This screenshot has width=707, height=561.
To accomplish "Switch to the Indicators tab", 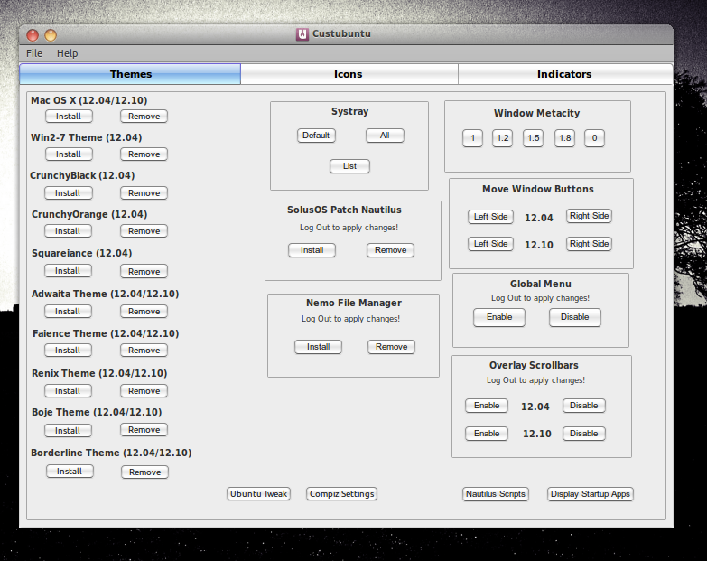I will coord(565,74).
